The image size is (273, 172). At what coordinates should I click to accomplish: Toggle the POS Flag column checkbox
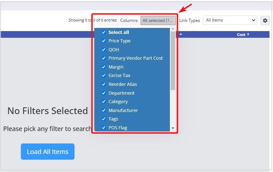(x=103, y=127)
